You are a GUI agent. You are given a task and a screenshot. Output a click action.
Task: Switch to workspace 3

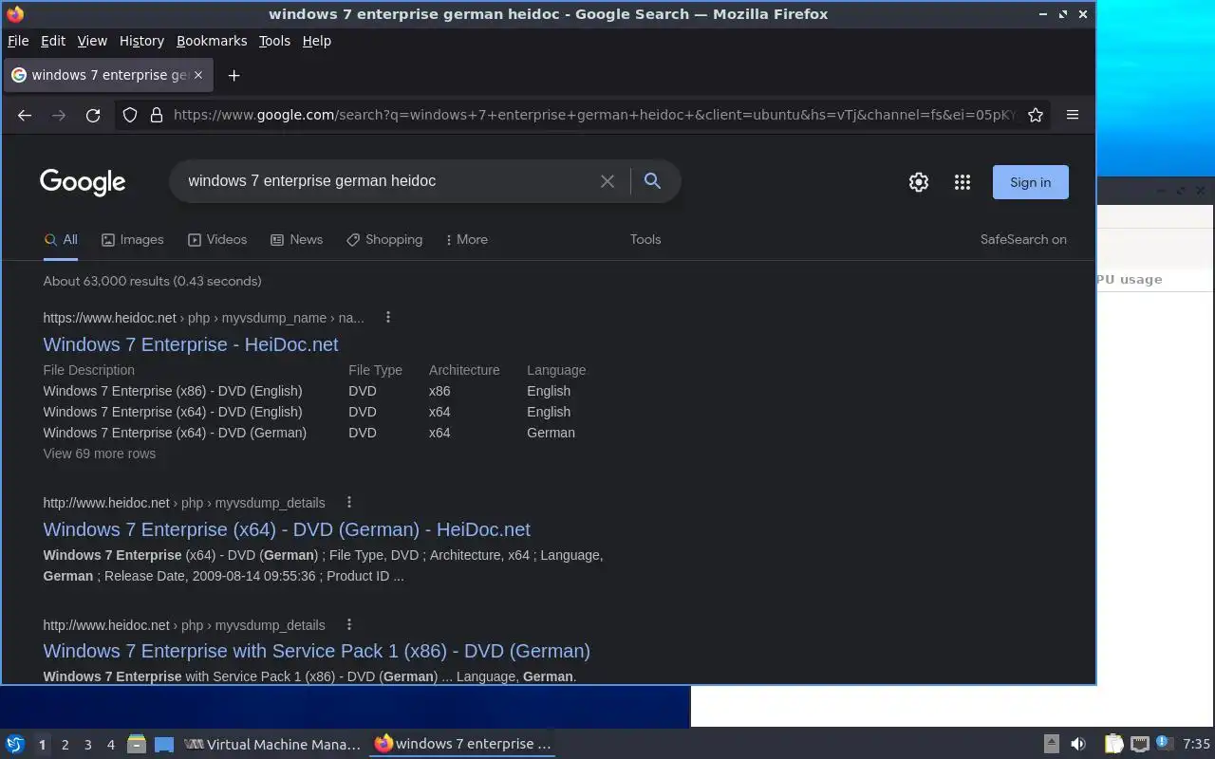tap(87, 745)
